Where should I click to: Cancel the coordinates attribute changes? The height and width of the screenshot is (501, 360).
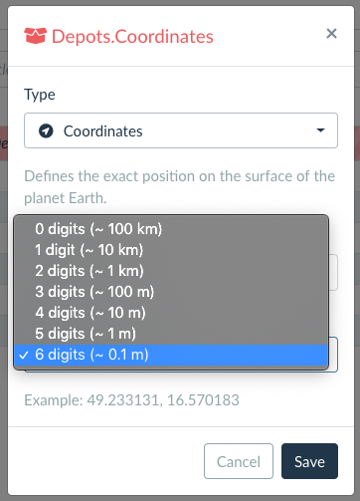tap(239, 461)
